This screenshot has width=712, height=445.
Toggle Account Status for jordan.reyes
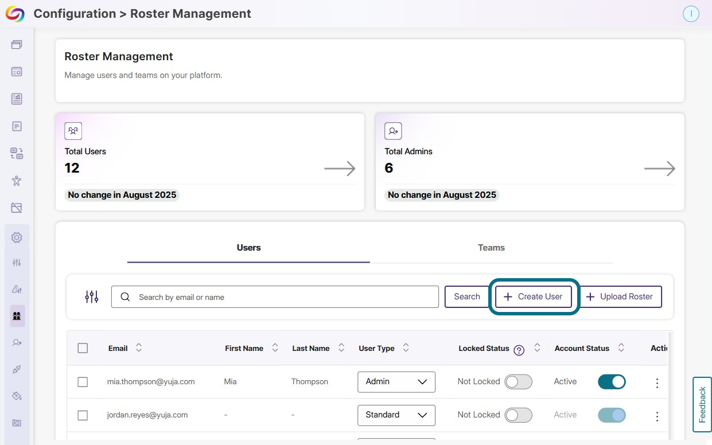tap(612, 415)
